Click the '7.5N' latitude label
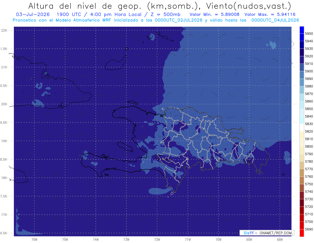This screenshot has height=243, width=314. coord(4,197)
